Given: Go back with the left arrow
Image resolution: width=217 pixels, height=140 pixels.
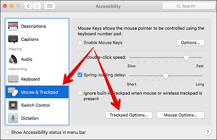Looking at the screenshot, I should pos(28,6).
